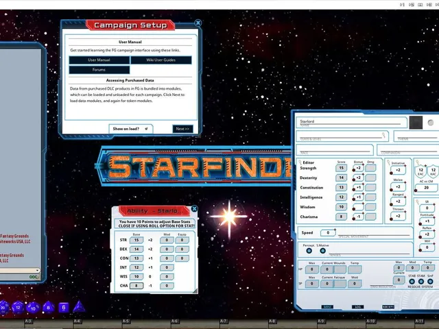Click the Starlord name field
Viewport: 439px width, 329px height.
point(351,122)
